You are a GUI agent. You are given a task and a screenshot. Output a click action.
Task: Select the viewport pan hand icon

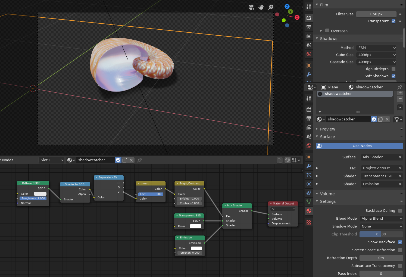pyautogui.click(x=261, y=7)
